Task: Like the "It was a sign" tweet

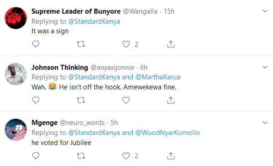Action: 126,44
